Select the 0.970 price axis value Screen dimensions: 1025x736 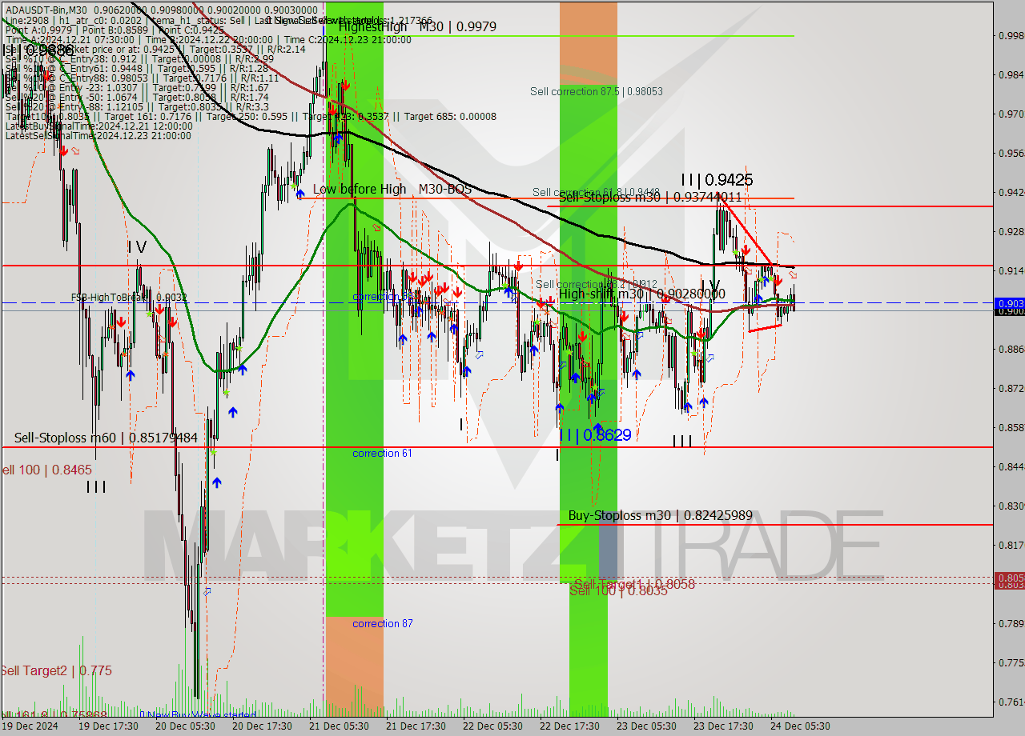pos(1011,114)
